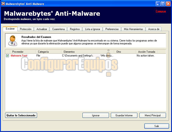This screenshot has width=172, height=132.
Task: Click the Malwarebytes logo in title bar
Action: [3, 4]
